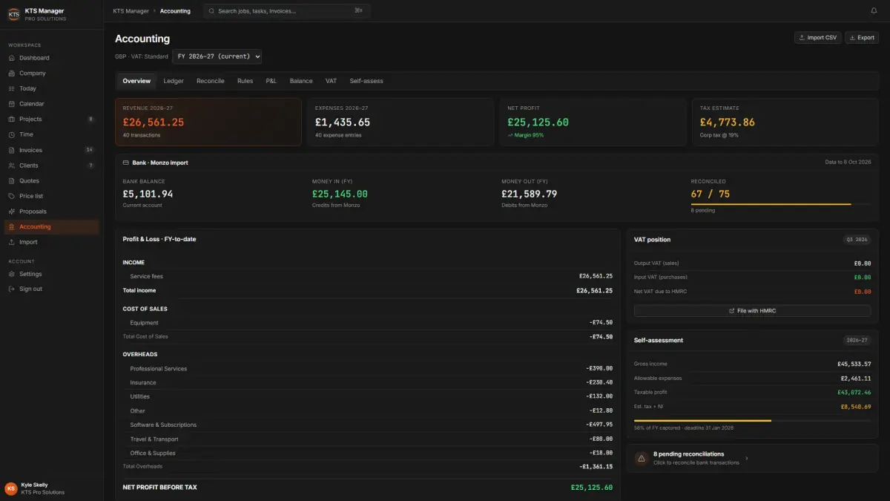Click the notification bell icon
The width and height of the screenshot is (890, 501).
tap(874, 11)
